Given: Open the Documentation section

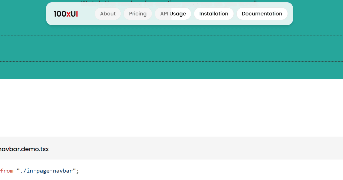Looking at the screenshot, I should (x=262, y=13).
